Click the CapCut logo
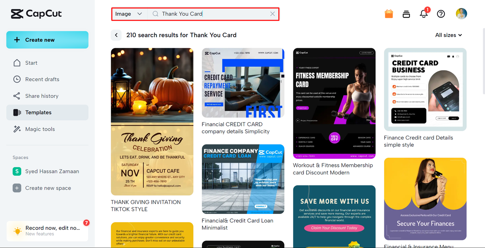 pos(36,14)
